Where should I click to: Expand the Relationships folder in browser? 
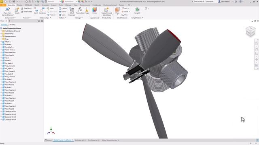[1, 33]
